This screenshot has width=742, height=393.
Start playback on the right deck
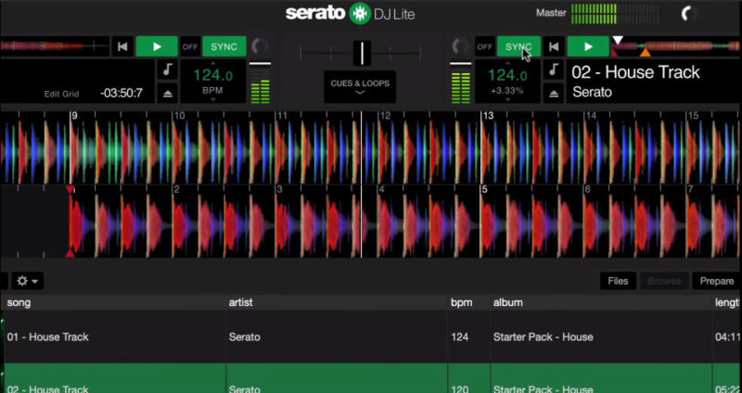[588, 47]
